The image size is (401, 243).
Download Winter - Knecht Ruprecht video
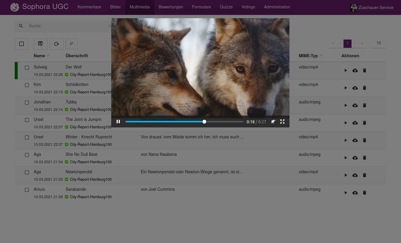click(x=355, y=140)
